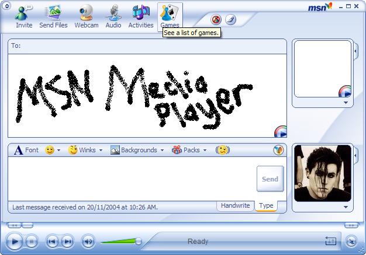The width and height of the screenshot is (366, 255).
Task: Switch to compact mode with the arrow button
Action: 351,241
